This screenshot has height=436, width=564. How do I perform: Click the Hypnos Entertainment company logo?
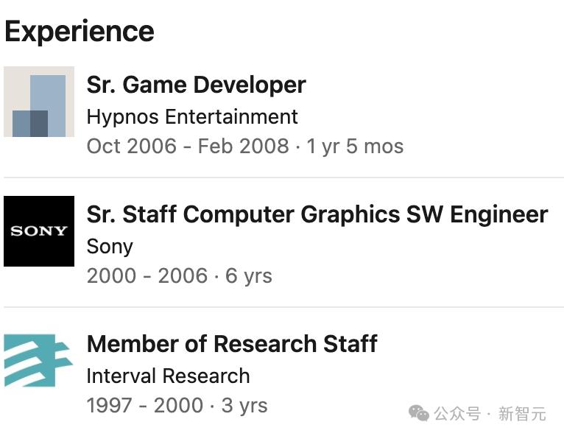(39, 102)
